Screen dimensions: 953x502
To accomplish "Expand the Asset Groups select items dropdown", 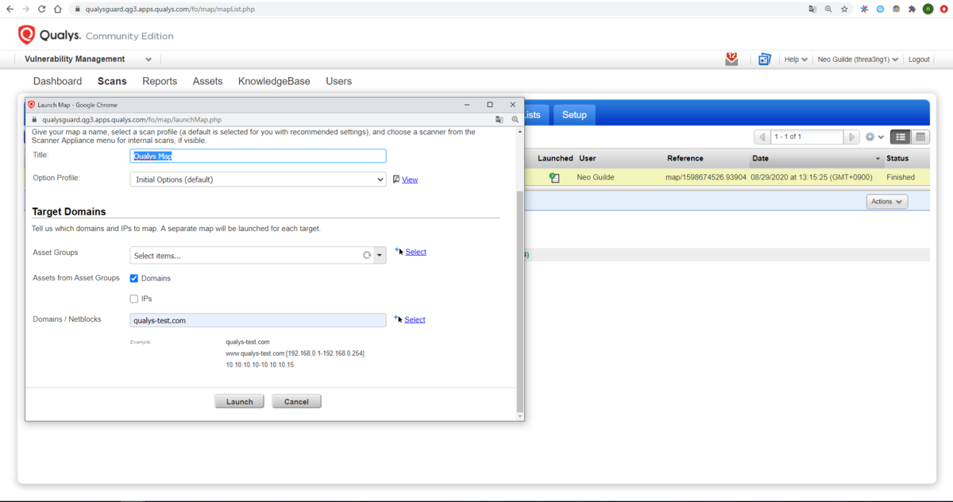I will (380, 255).
